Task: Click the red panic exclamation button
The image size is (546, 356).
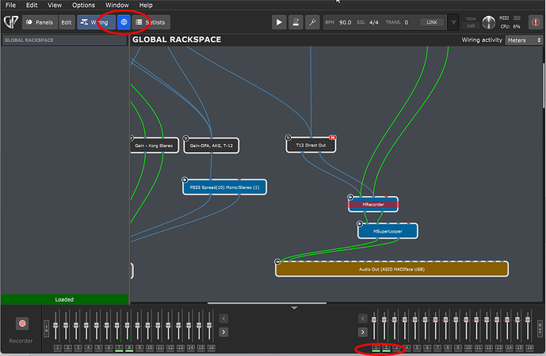Action: (x=536, y=22)
